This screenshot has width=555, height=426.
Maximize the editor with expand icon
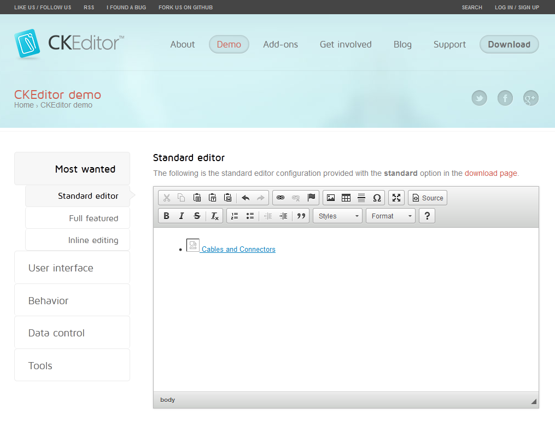(396, 198)
